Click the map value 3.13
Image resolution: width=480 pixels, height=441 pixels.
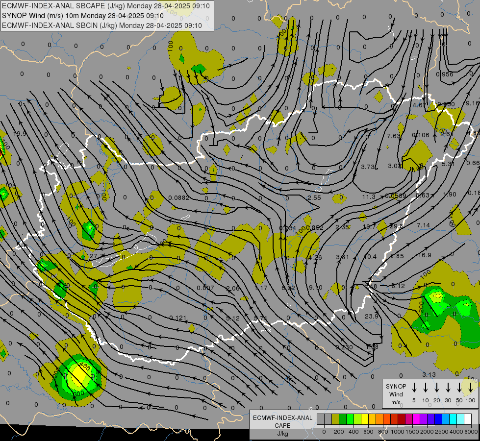[x=429, y=374]
